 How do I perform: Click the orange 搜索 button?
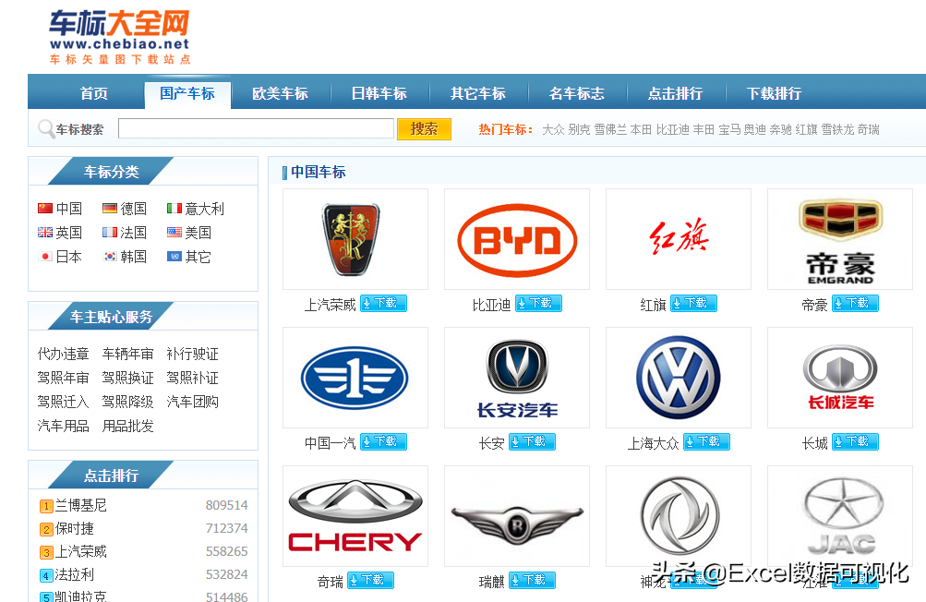click(x=424, y=128)
